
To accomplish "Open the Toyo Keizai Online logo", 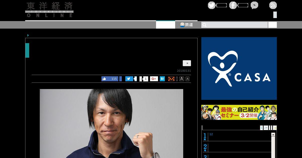I will pyautogui.click(x=49, y=10).
